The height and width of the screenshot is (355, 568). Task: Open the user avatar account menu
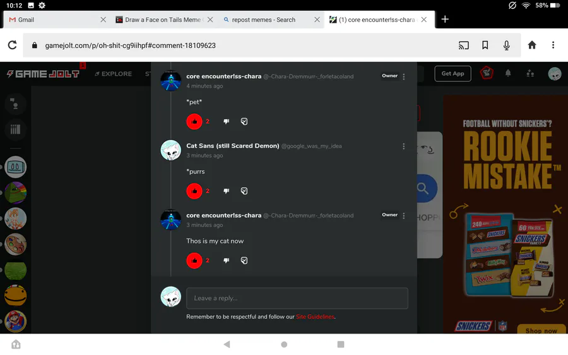click(555, 74)
